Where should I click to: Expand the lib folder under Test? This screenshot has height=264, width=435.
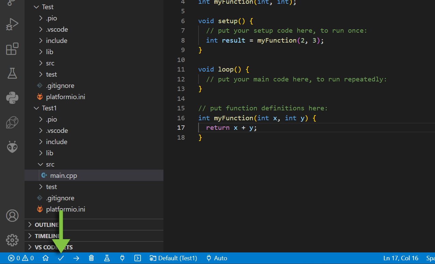tap(94, 52)
